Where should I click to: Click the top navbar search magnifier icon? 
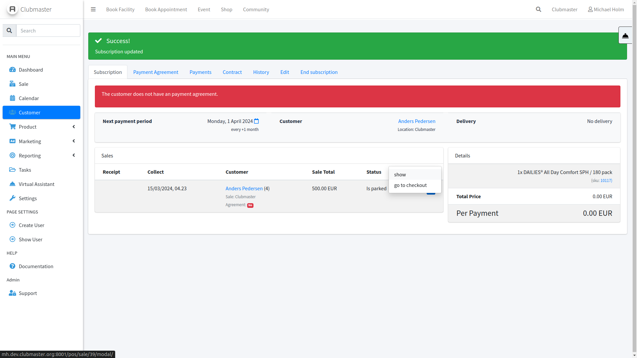tap(538, 9)
